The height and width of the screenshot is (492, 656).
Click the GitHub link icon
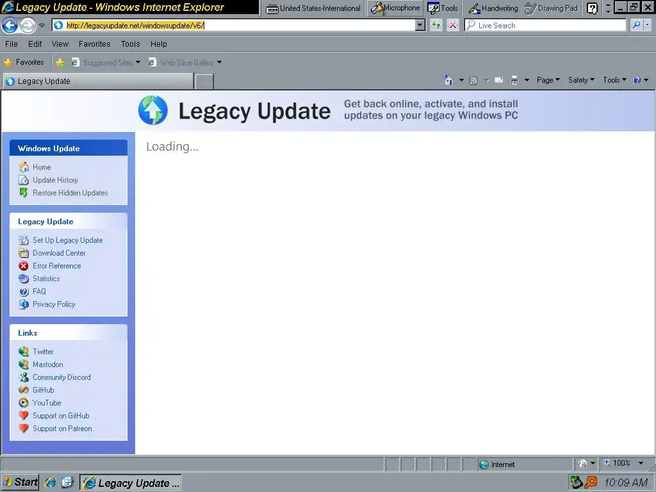click(24, 390)
